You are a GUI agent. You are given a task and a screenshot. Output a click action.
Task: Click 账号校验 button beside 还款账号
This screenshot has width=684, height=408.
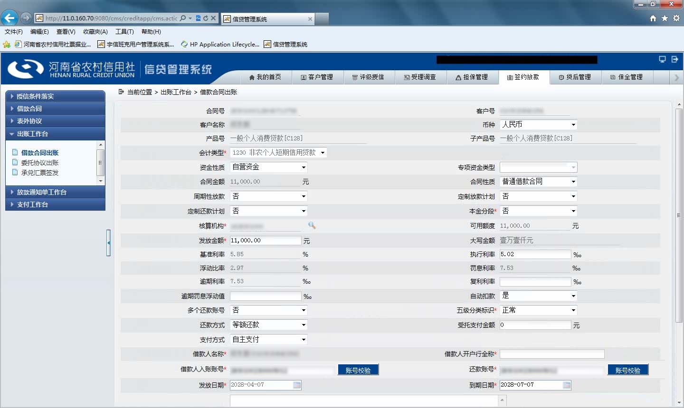pyautogui.click(x=628, y=370)
